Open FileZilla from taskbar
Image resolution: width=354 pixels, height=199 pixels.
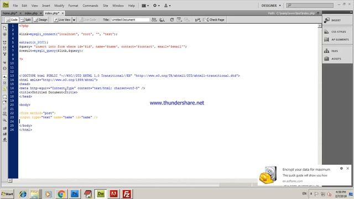tap(127, 194)
